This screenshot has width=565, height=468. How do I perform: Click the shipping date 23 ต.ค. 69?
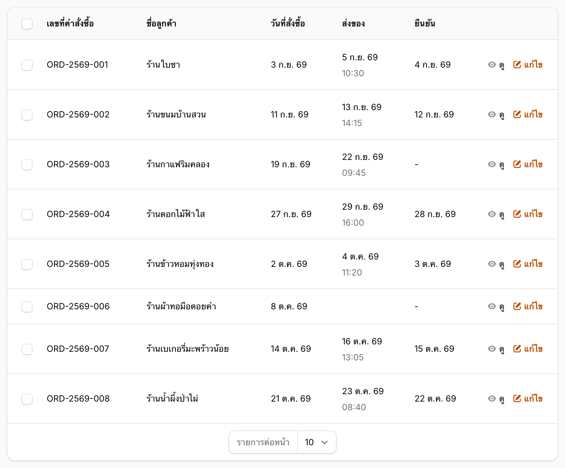[363, 391]
